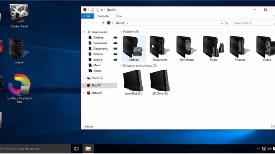Screen dimensions: 275x154
Task: Select Music in Quick access sidebar
Action: click(97, 65)
